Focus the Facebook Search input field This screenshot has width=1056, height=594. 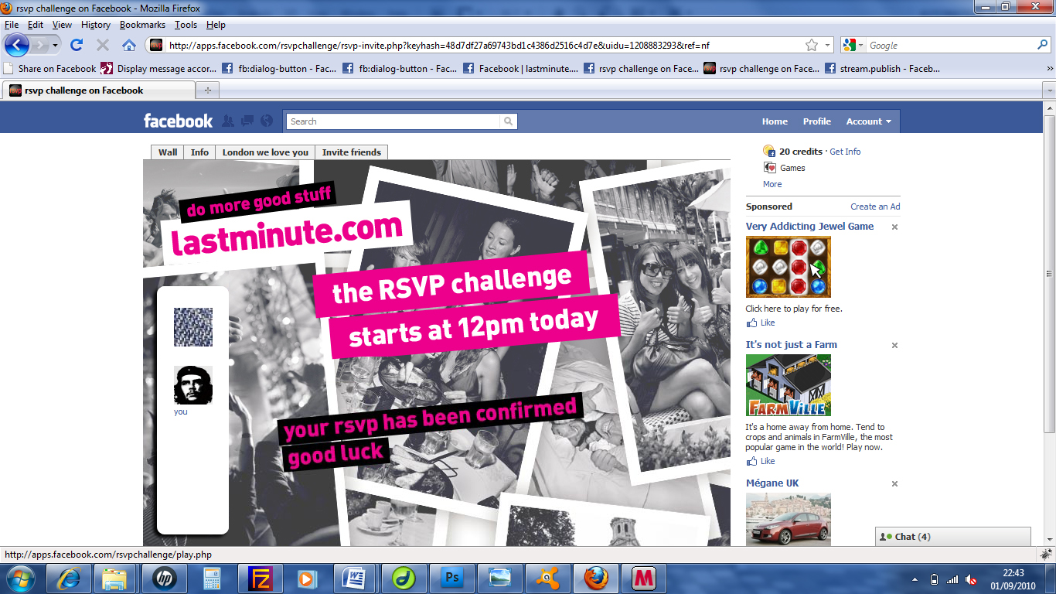(x=394, y=121)
